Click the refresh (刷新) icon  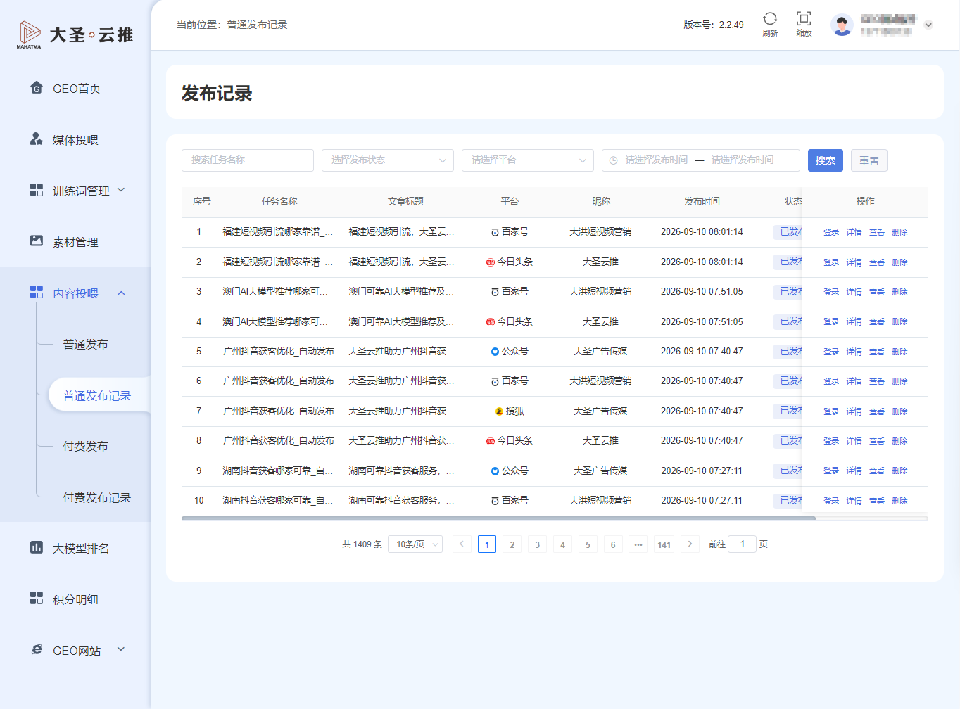click(x=770, y=18)
